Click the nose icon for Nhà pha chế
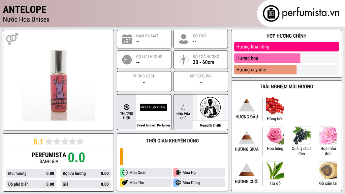 [x=183, y=107]
